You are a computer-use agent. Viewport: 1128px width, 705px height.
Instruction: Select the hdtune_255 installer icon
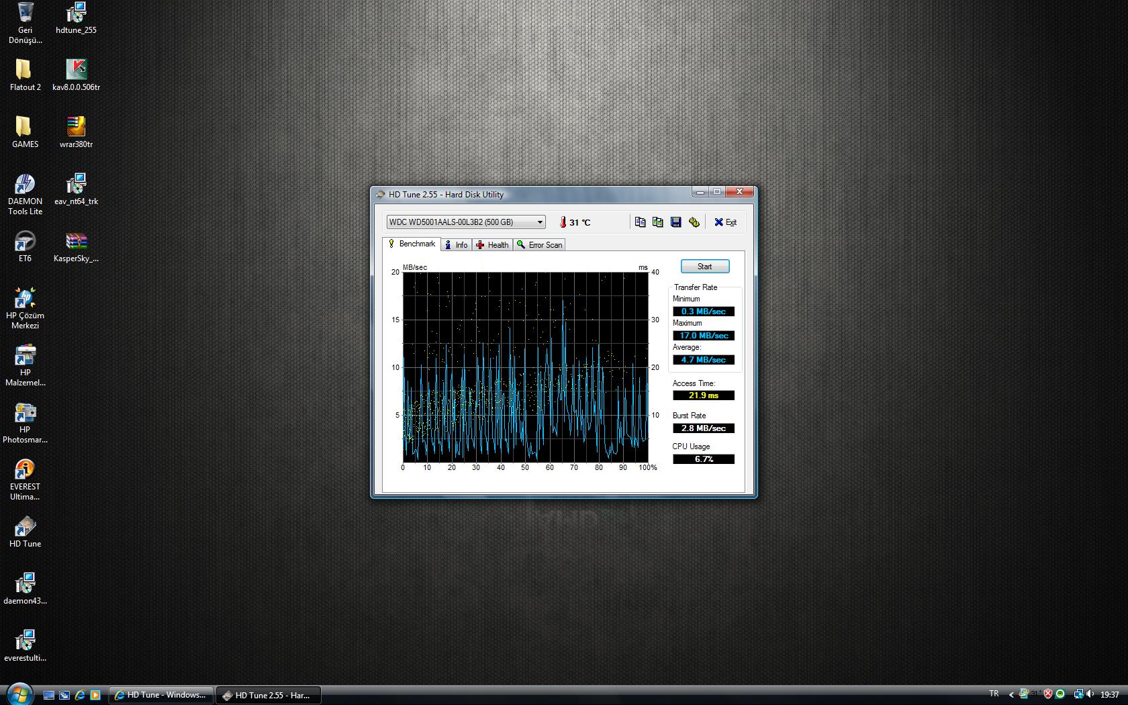pos(76,19)
